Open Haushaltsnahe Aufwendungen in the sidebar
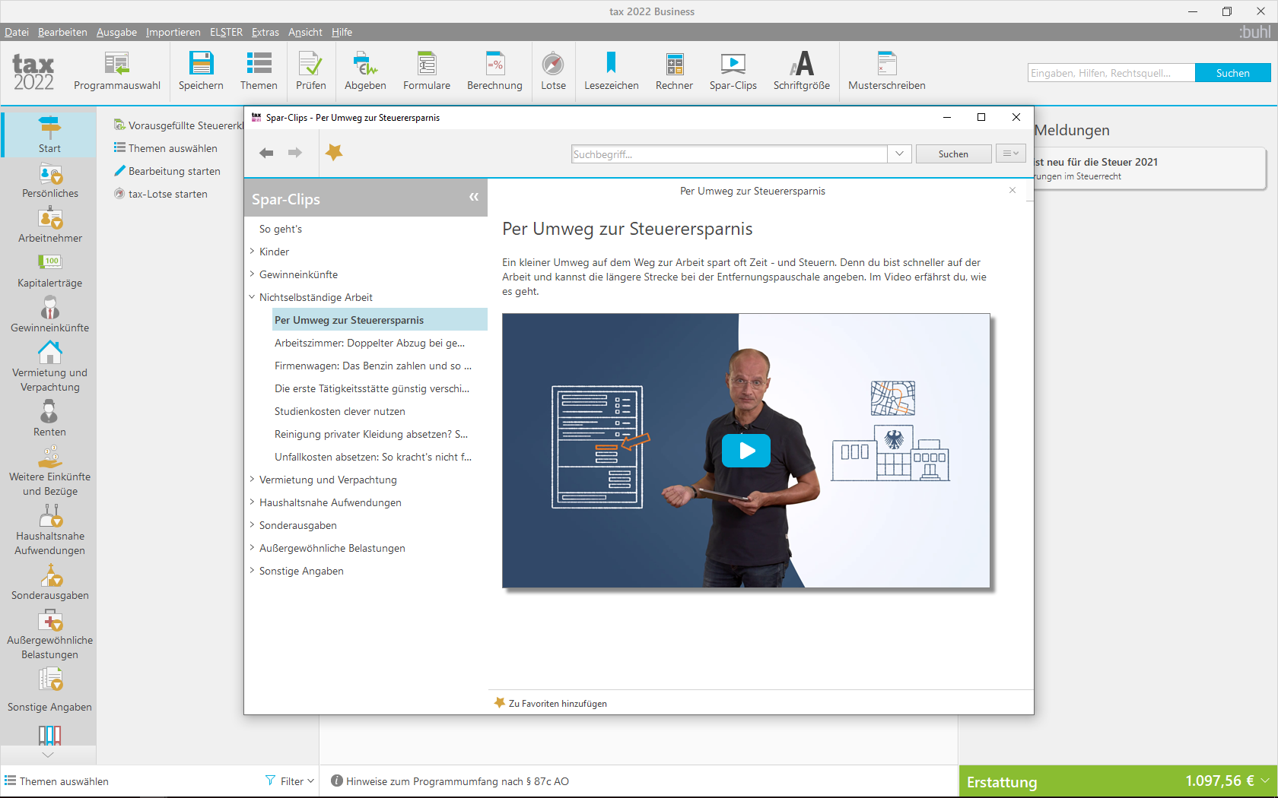1278x798 pixels. [x=49, y=530]
